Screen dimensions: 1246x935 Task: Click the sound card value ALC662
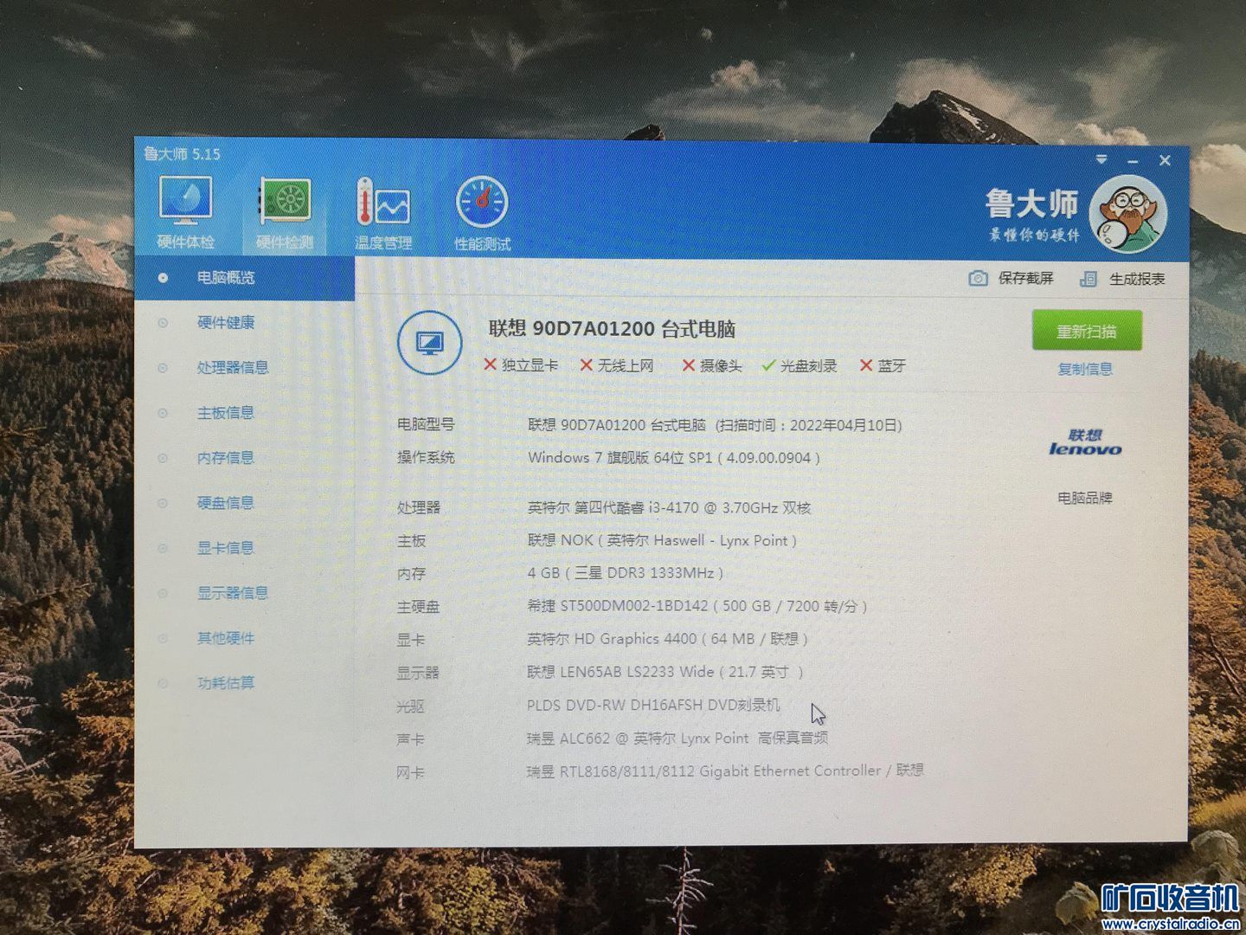pyautogui.click(x=678, y=738)
